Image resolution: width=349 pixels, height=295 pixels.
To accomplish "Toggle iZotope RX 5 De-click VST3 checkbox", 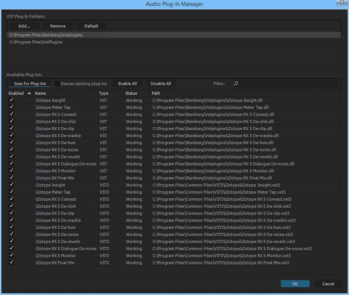I will pyautogui.click(x=11, y=206).
